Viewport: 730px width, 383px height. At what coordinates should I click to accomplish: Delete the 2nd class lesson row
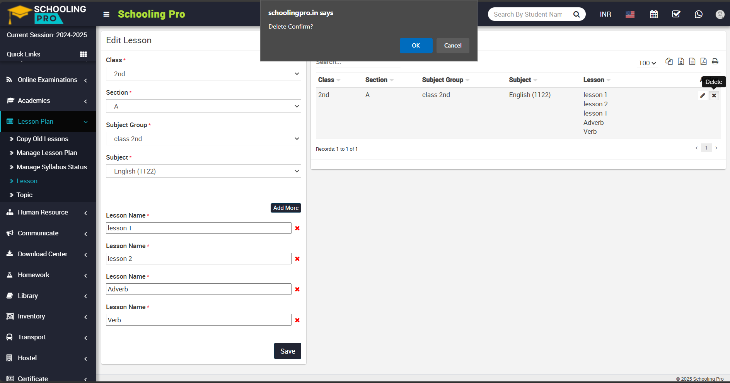[714, 95]
